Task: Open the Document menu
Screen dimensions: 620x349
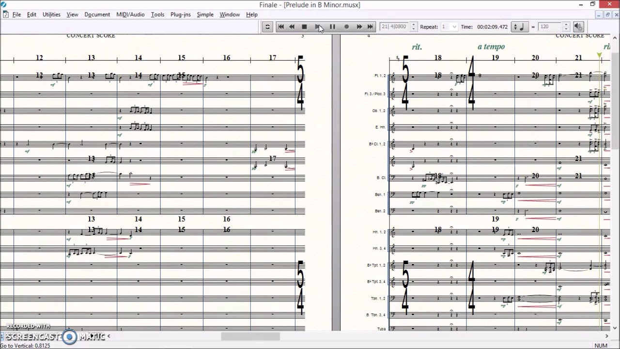Action: pos(97,15)
